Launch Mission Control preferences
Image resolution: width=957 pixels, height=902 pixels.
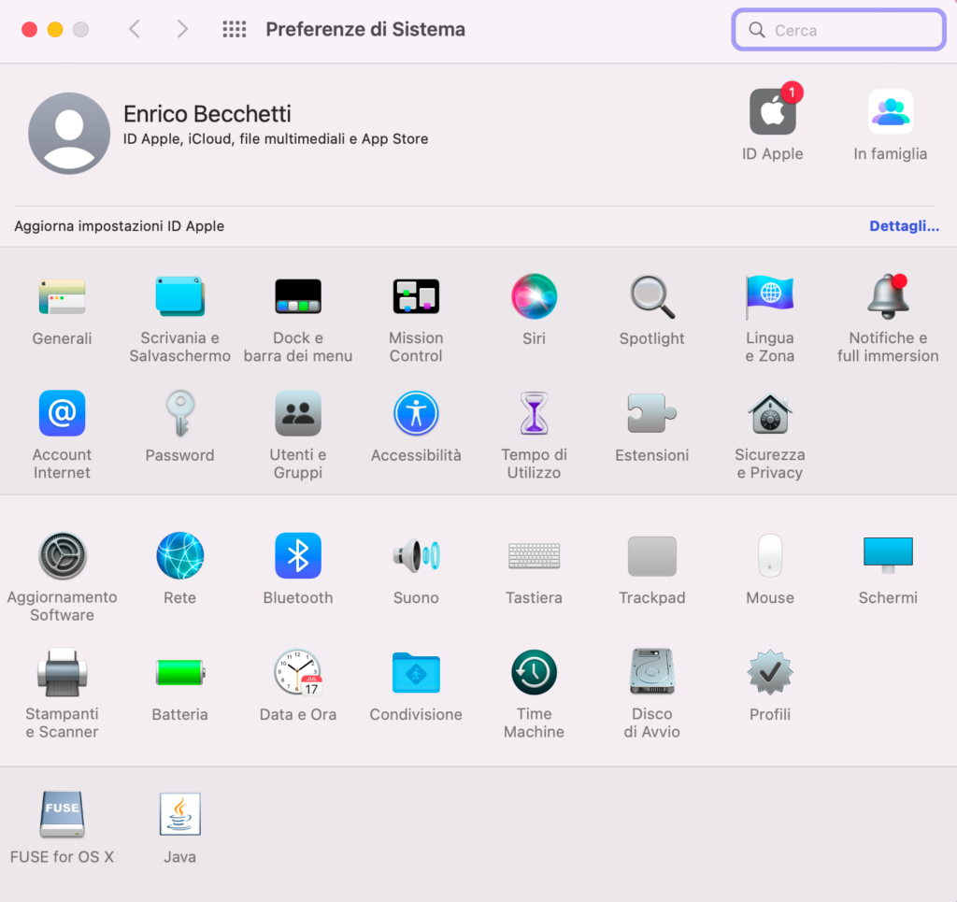pyautogui.click(x=416, y=297)
